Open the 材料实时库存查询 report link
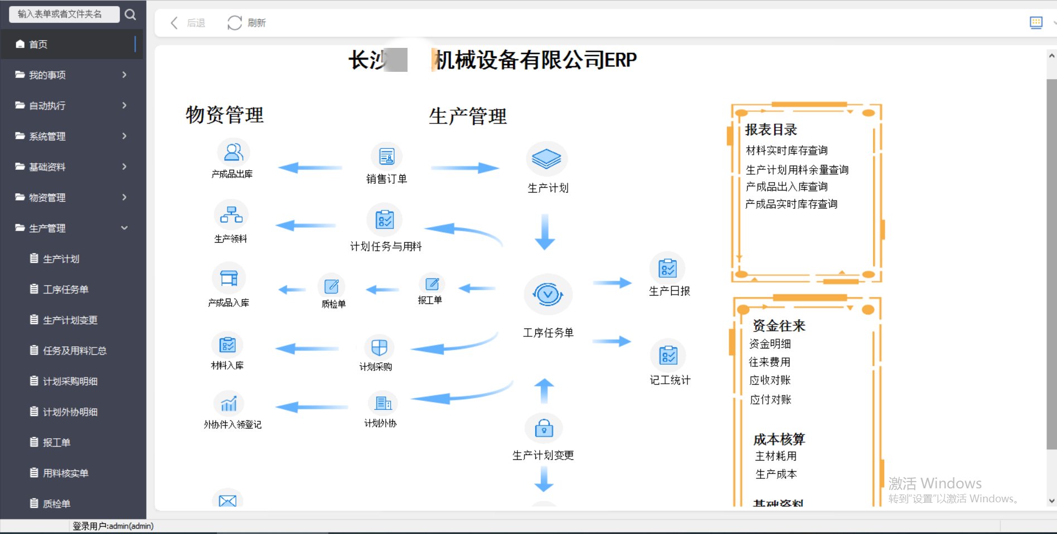This screenshot has height=534, width=1057. click(787, 150)
